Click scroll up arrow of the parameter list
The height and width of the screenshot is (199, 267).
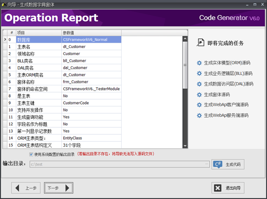tap(186, 32)
